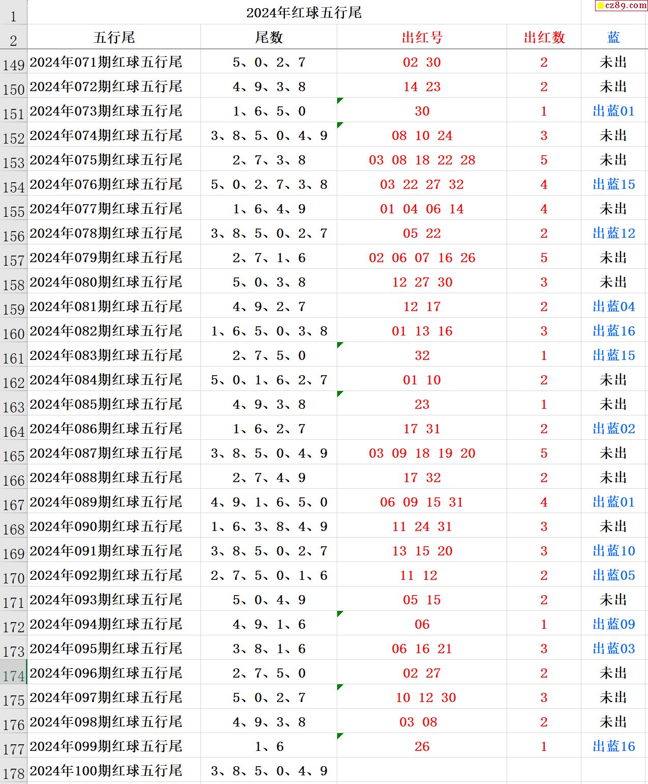The height and width of the screenshot is (784, 648).
Task: Click the 五行尾 column header cell
Action: pos(114,37)
